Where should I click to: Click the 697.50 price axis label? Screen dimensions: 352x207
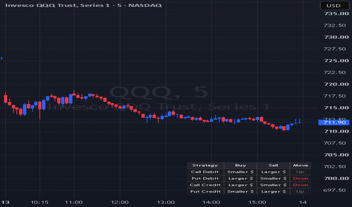point(335,190)
